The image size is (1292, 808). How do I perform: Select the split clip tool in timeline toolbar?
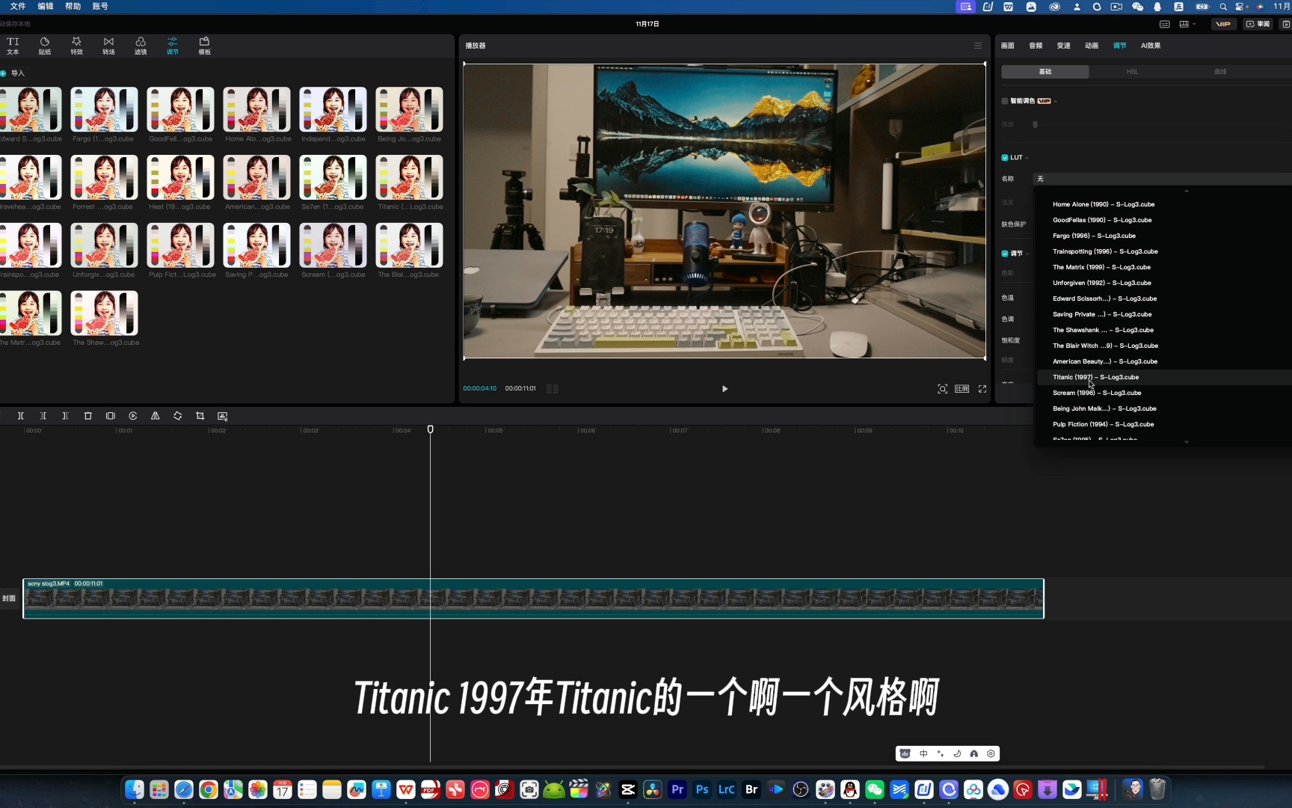point(20,416)
